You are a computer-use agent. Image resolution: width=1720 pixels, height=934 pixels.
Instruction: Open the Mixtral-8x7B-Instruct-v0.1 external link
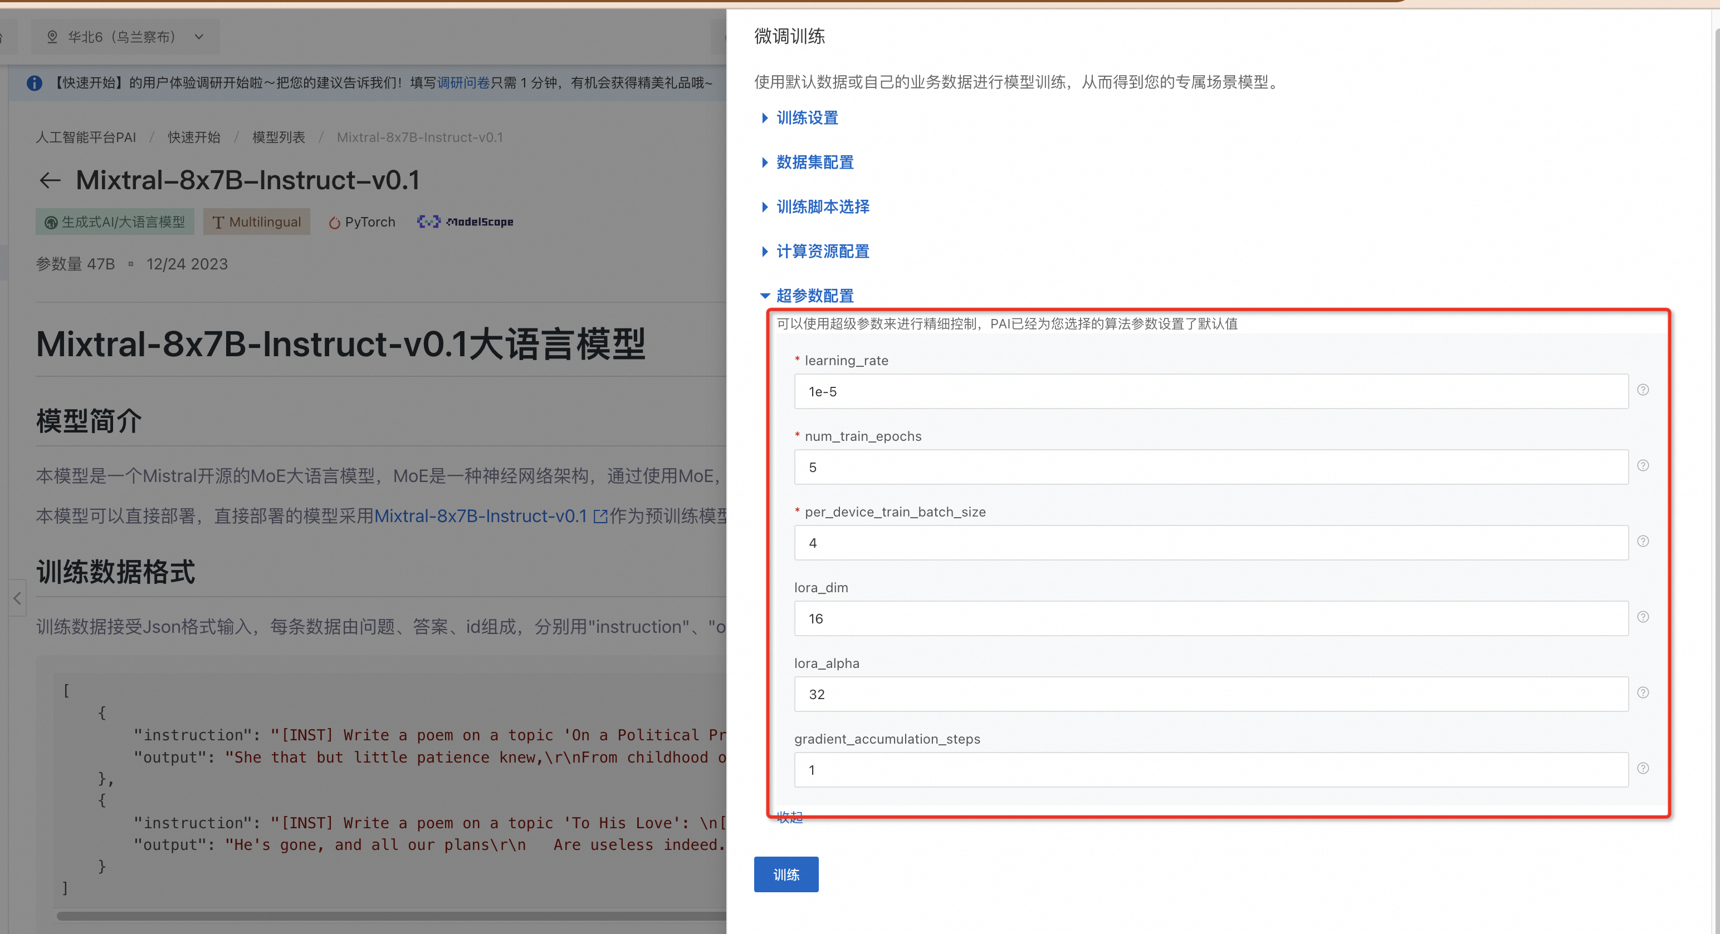tap(491, 517)
